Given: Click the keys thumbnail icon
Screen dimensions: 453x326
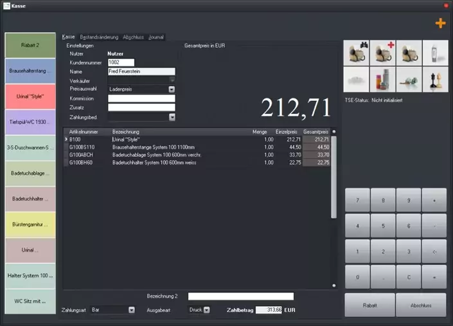Looking at the screenshot, I should coord(409,80).
